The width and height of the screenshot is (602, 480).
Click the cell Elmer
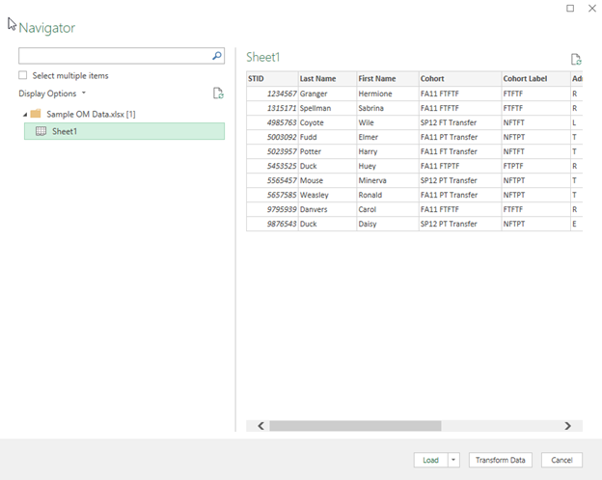click(x=388, y=137)
